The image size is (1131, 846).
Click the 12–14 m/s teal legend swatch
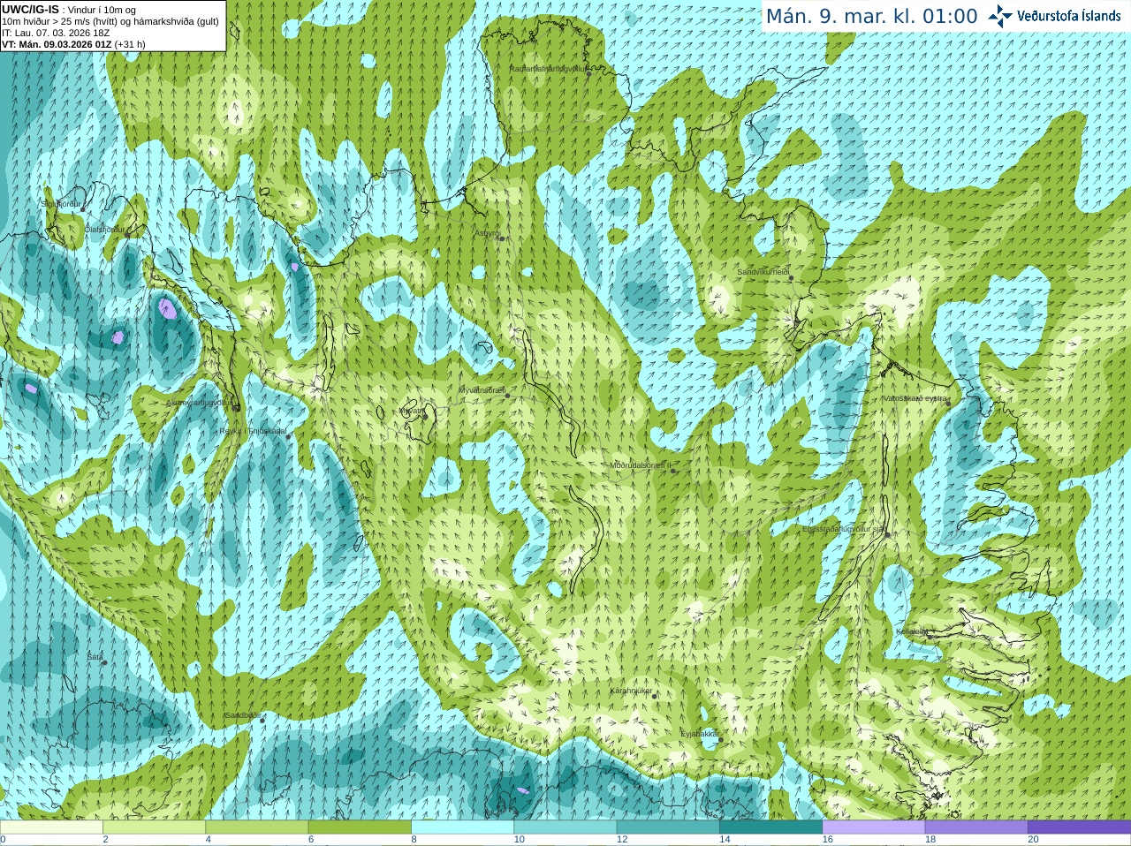668,827
